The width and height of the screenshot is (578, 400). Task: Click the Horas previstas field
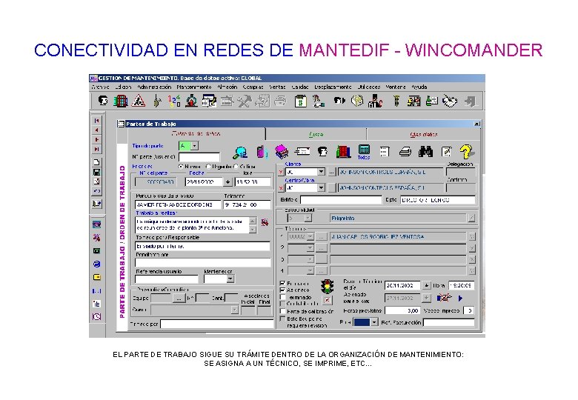(x=402, y=310)
